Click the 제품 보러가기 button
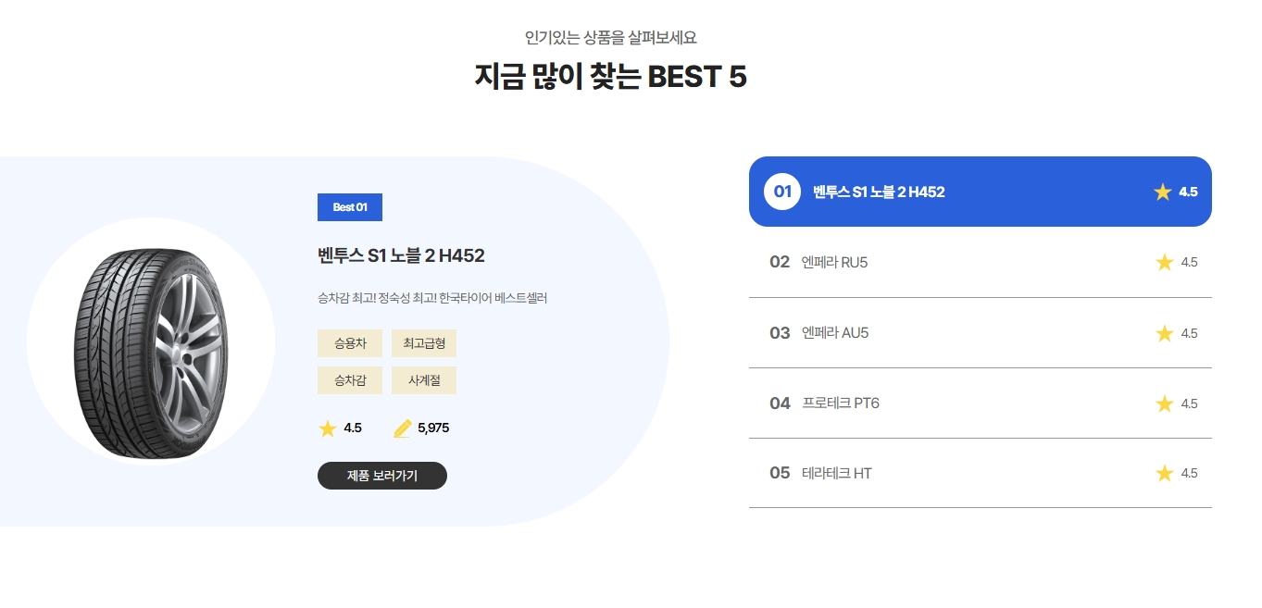The height and width of the screenshot is (608, 1262). coord(382,476)
